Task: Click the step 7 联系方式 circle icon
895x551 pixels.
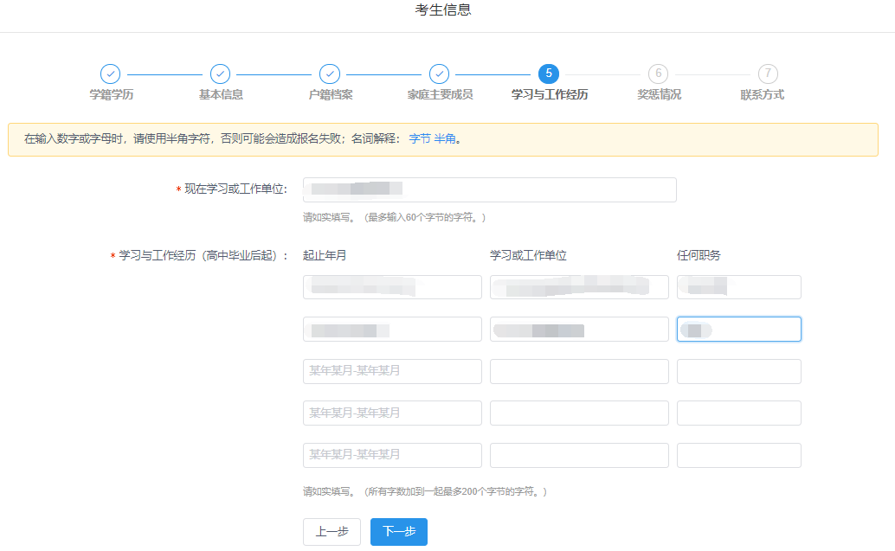Action: coord(767,74)
